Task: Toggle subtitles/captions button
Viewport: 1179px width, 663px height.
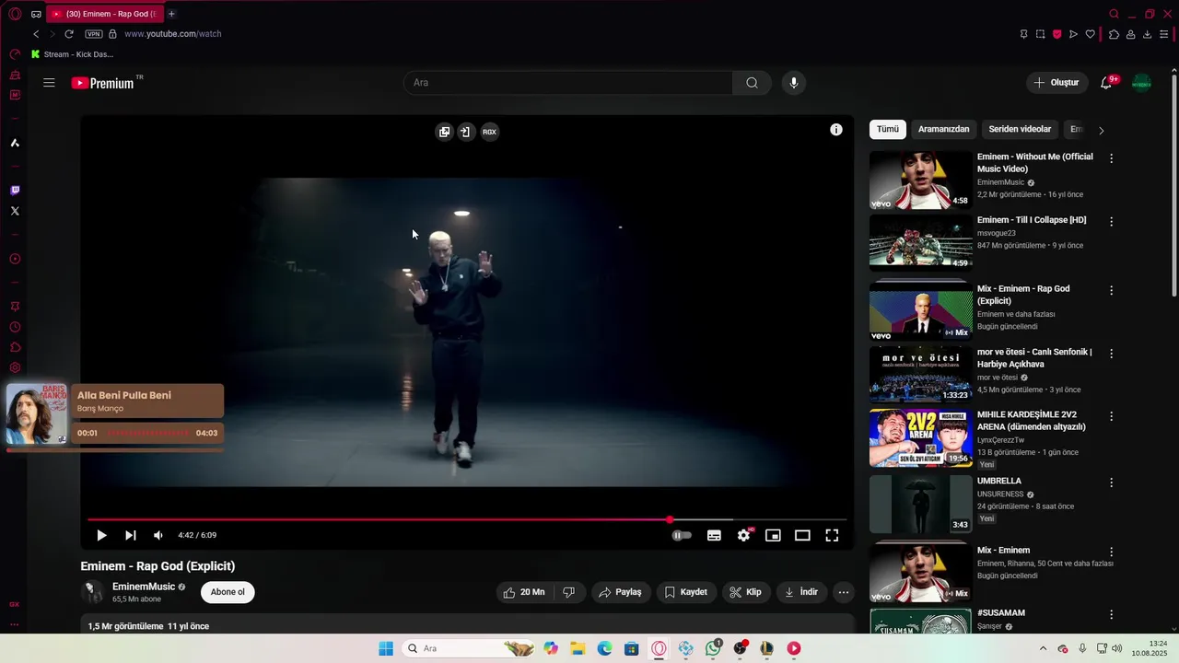Action: 714,535
